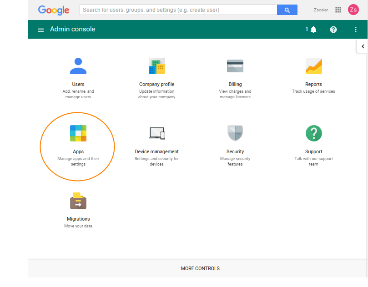Click the Google logo
The width and height of the screenshot is (368, 287).
(54, 10)
